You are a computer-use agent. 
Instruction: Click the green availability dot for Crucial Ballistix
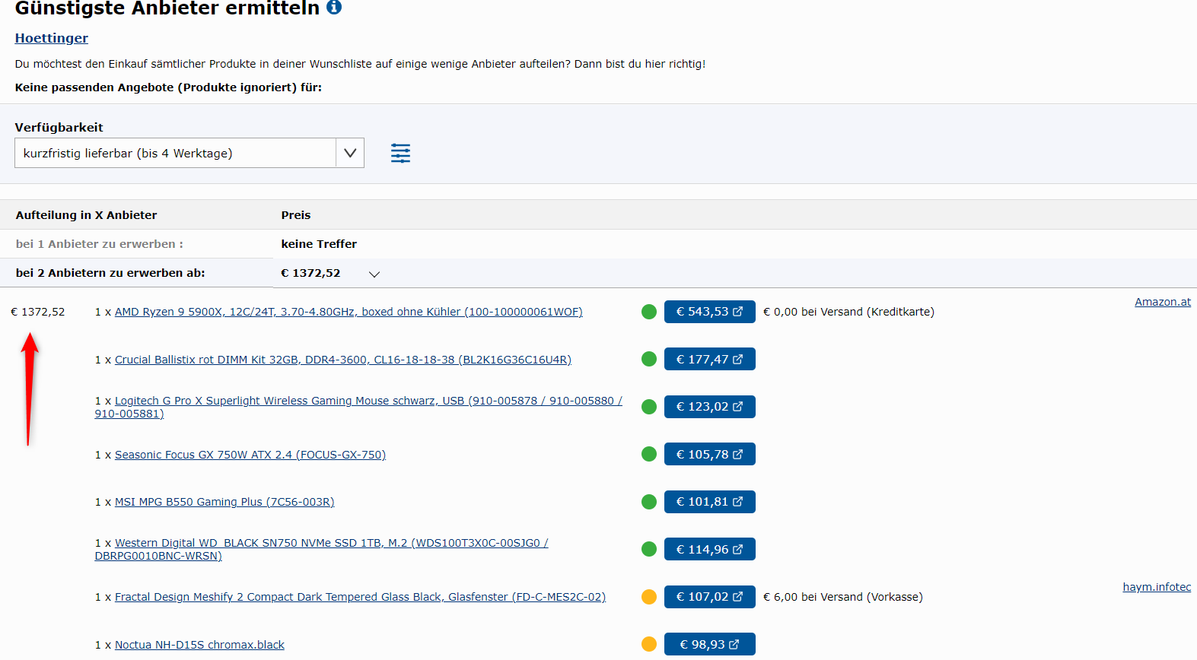(x=649, y=359)
